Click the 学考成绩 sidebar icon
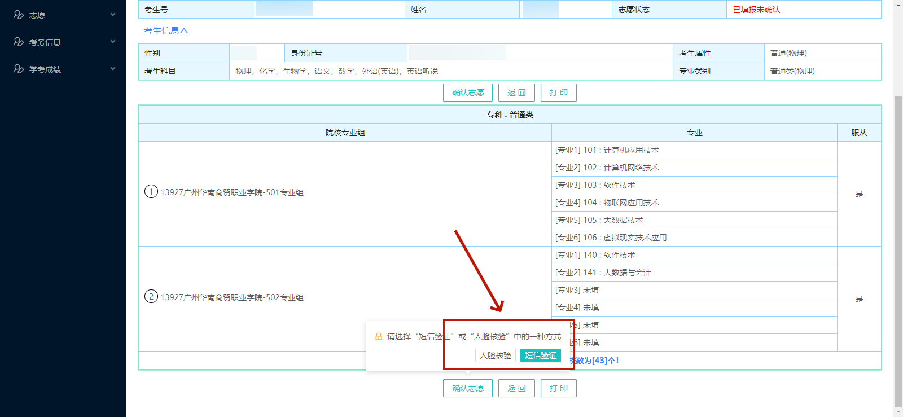The image size is (903, 417). 18,69
